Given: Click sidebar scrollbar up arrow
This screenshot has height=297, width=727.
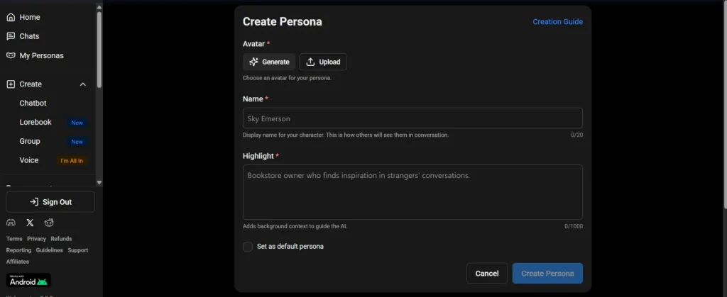Looking at the screenshot, I should point(99,7).
